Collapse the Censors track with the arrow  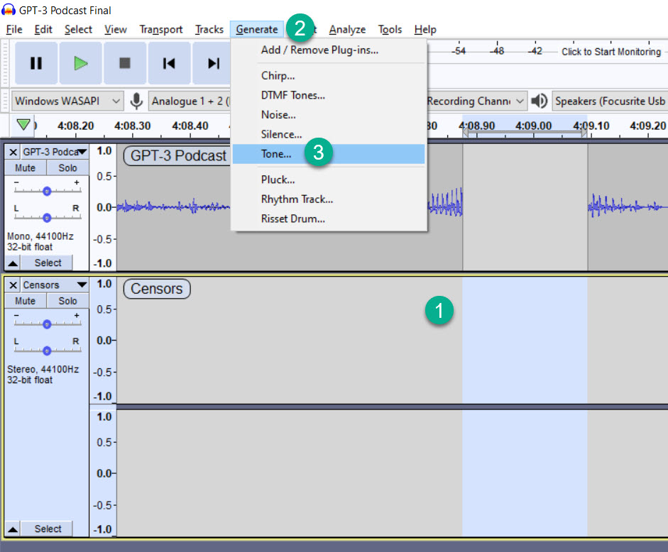click(x=13, y=529)
